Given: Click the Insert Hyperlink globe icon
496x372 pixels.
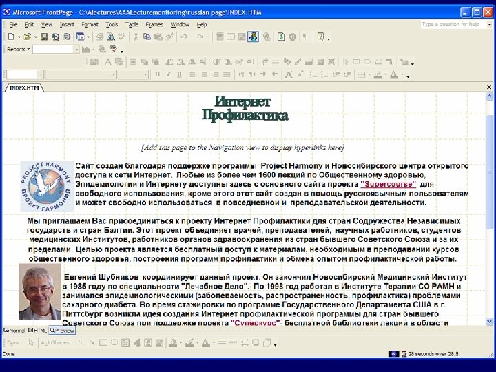Looking at the screenshot, I should [267, 37].
